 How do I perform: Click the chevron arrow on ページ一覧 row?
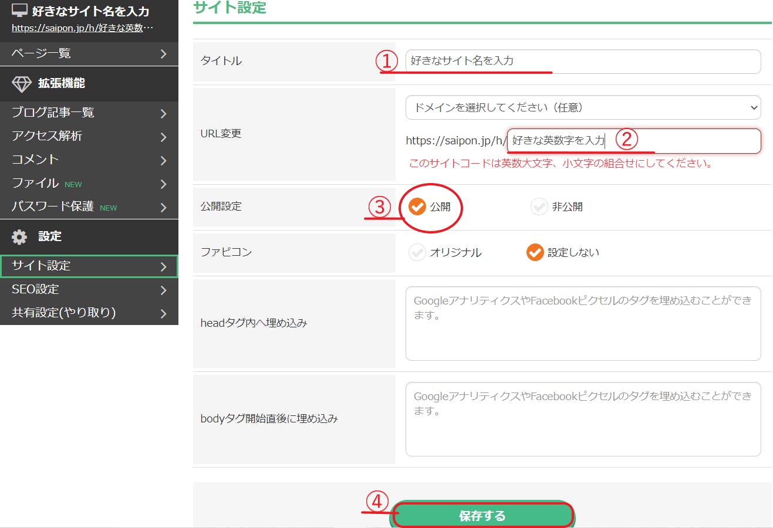point(164,54)
